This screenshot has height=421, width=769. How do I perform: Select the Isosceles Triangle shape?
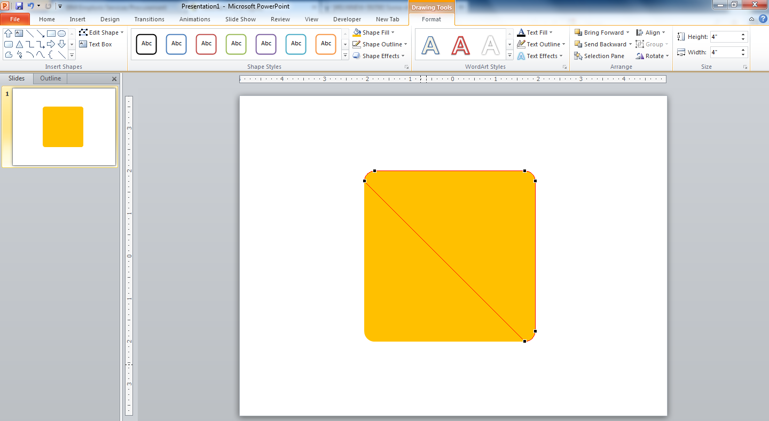[19, 44]
